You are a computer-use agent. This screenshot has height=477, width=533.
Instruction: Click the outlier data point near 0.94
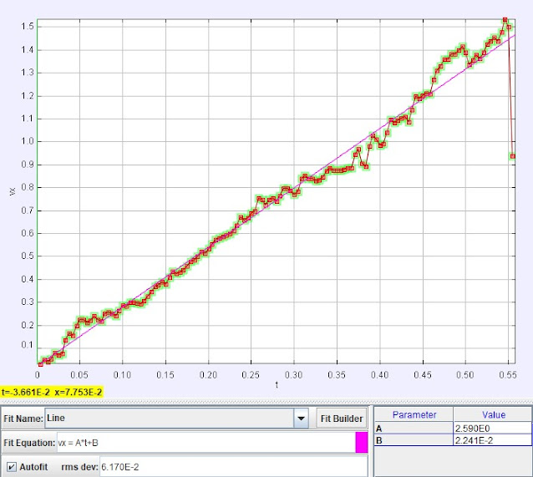tap(513, 156)
